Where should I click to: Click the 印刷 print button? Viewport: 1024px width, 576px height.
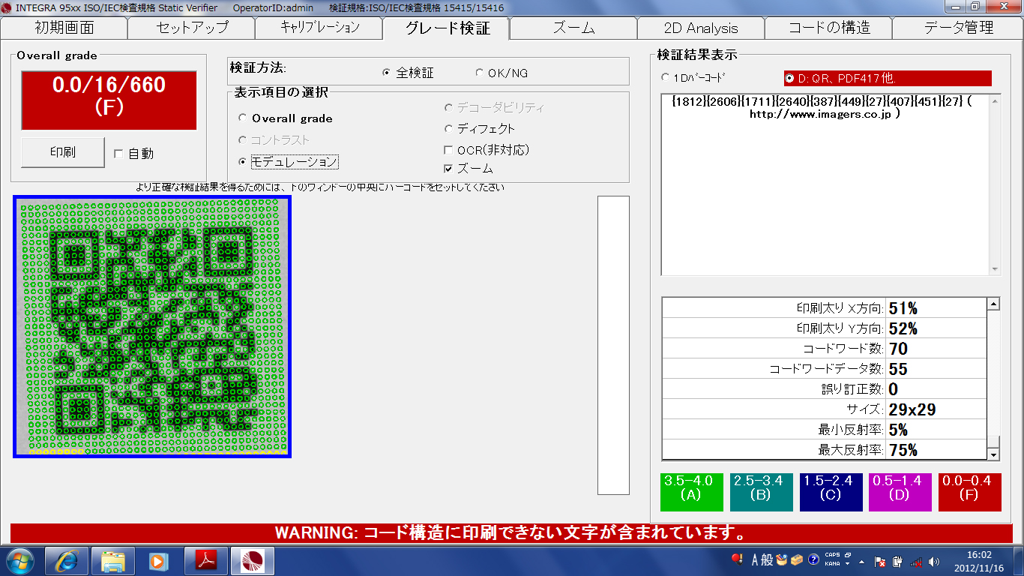(62, 152)
